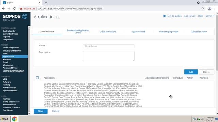The image size is (218, 122).
Task: Open Backup & firmware in the sidebar
Action: coord(11,108)
